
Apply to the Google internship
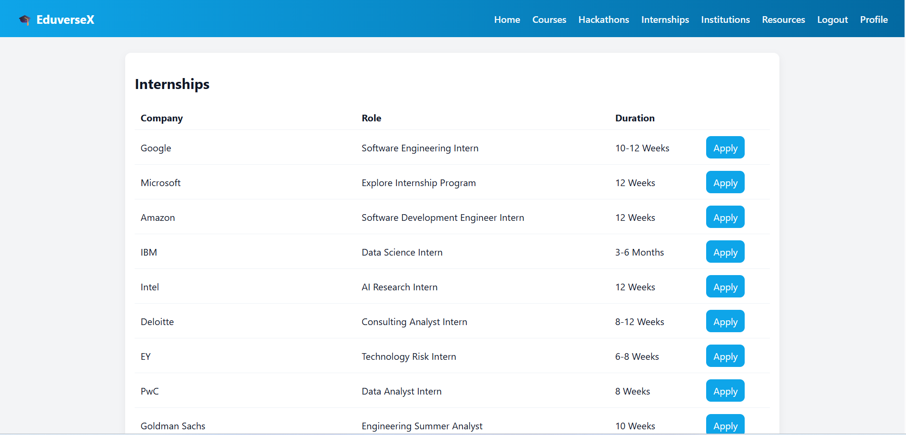[x=725, y=148]
